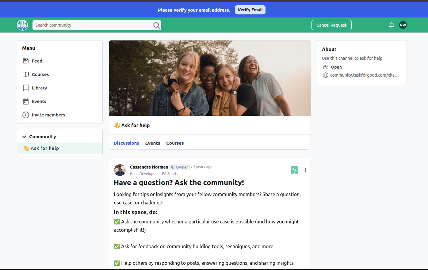The image size is (428, 270).
Task: Open the post's three-dot options menu
Action: click(x=305, y=170)
